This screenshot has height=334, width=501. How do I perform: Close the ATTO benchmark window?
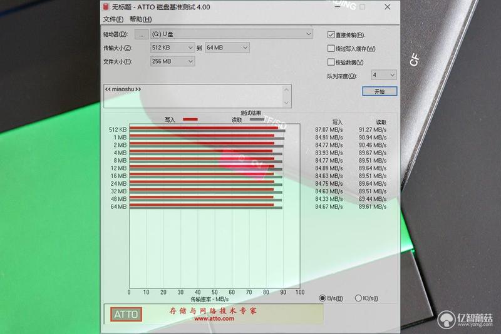click(x=387, y=7)
